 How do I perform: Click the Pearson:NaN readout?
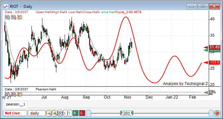(46, 89)
